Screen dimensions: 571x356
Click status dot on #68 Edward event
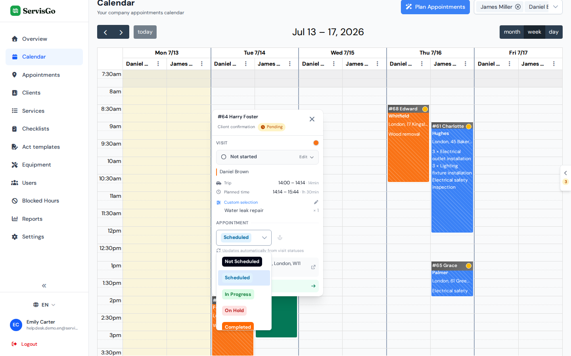click(x=425, y=109)
